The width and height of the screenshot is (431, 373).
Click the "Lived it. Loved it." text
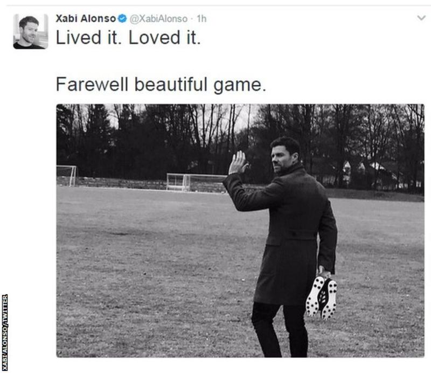(x=128, y=39)
